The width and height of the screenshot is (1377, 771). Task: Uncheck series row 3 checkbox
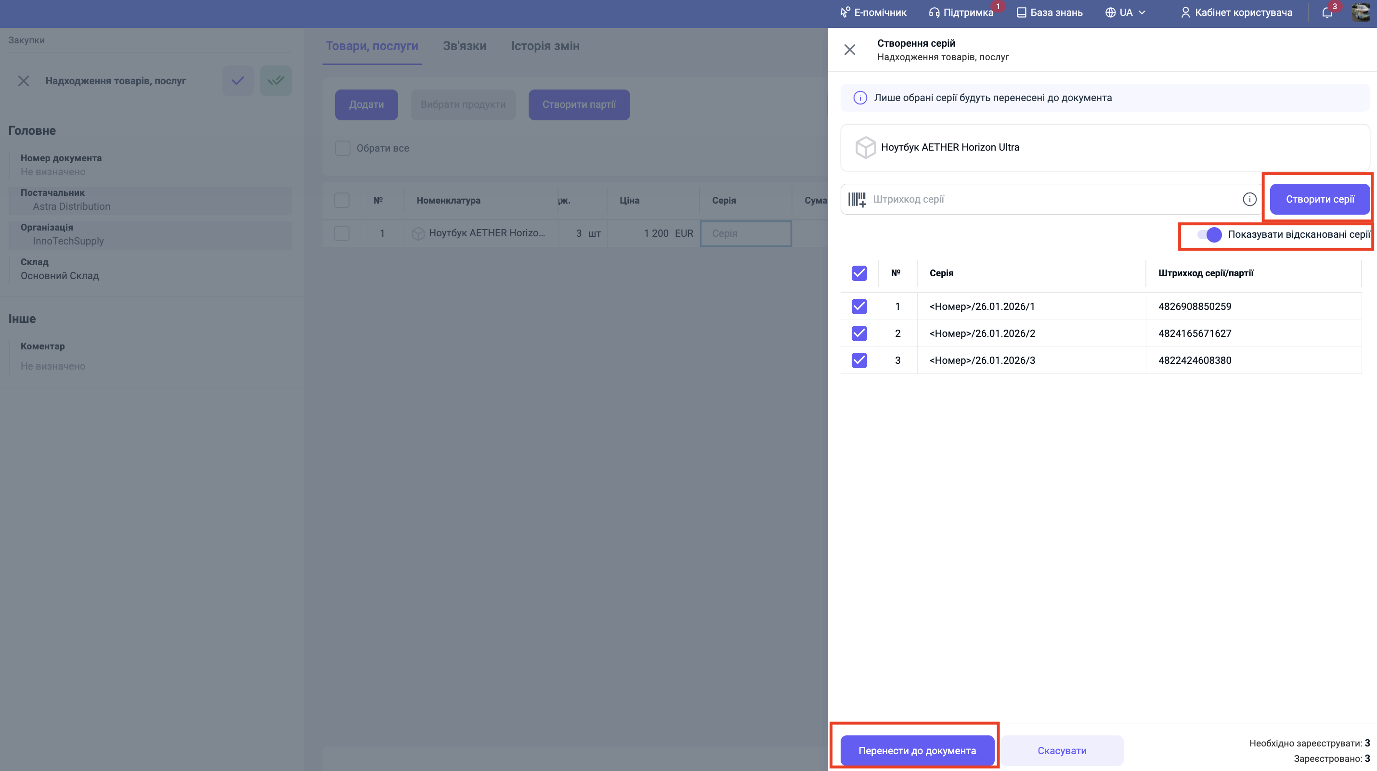tap(859, 360)
